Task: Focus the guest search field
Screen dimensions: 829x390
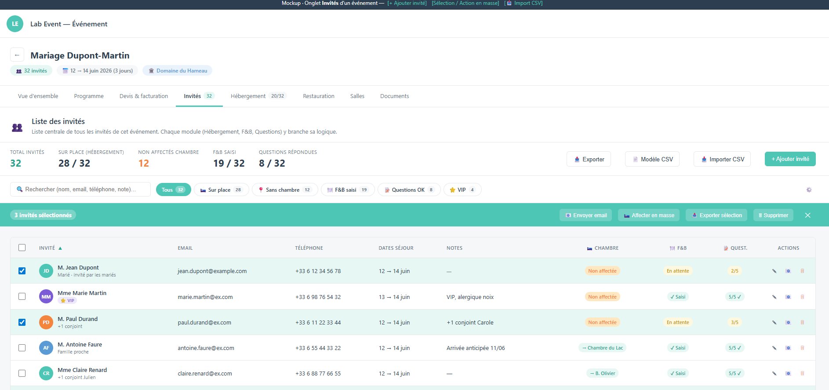Action: pos(80,189)
